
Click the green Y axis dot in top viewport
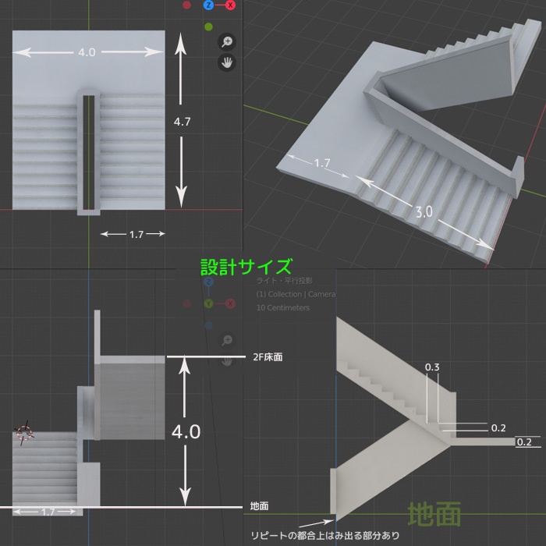point(208,27)
